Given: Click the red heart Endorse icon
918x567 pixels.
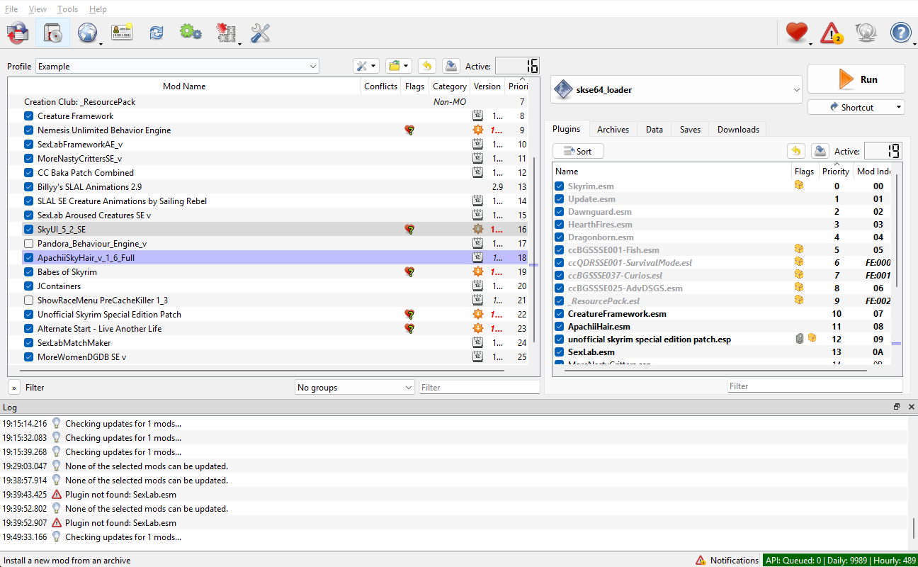Looking at the screenshot, I should (797, 33).
